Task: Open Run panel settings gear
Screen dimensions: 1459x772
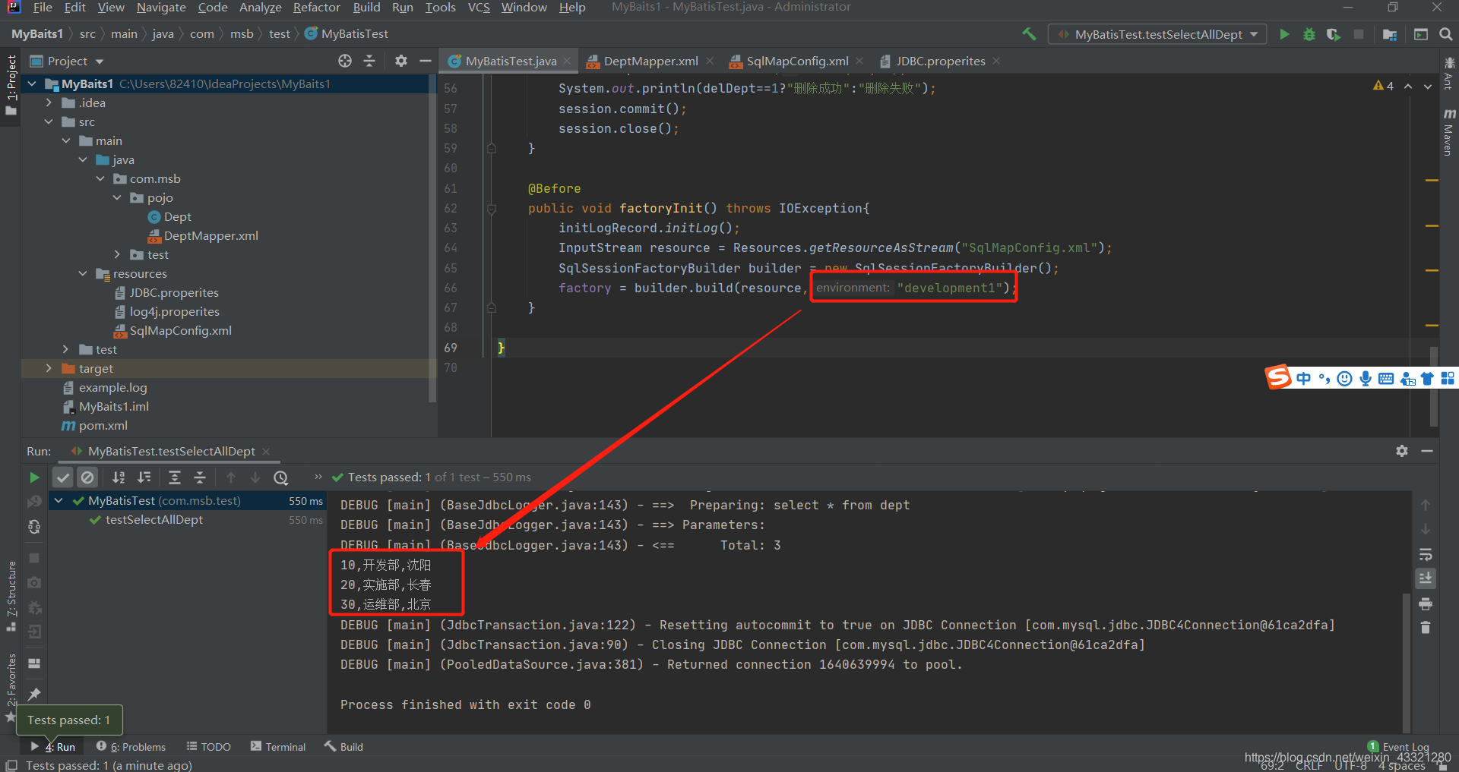Action: [x=1402, y=451]
